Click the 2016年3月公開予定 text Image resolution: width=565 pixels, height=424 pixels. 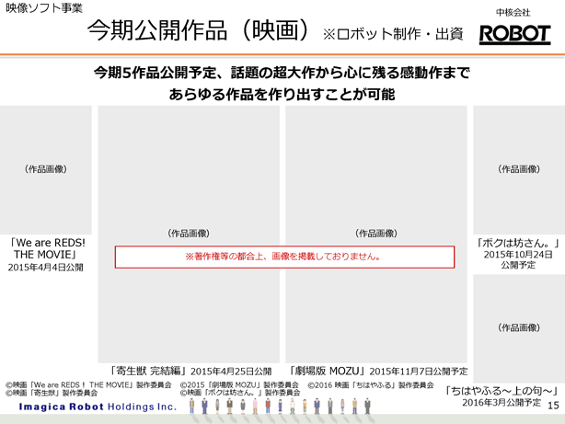502,402
